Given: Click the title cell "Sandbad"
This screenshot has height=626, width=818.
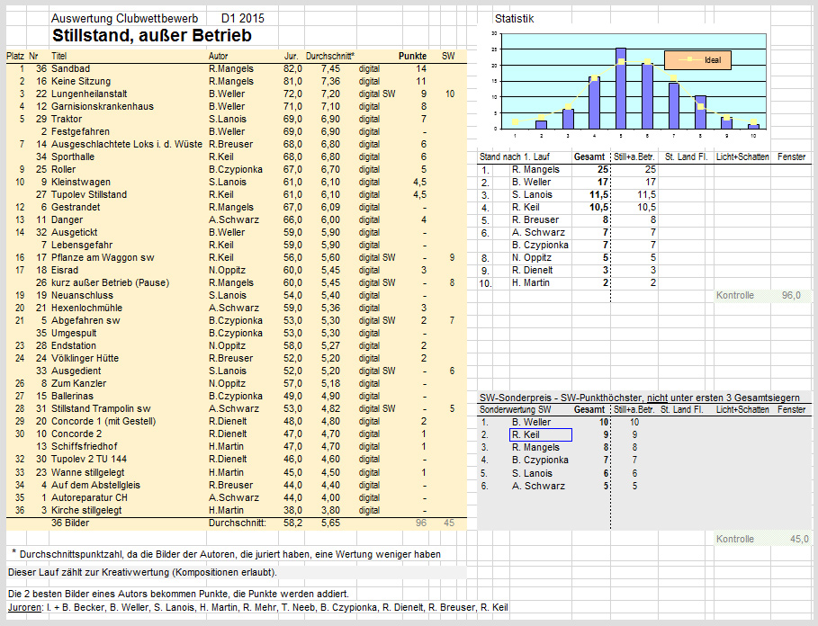Looking at the screenshot, I should [x=70, y=68].
